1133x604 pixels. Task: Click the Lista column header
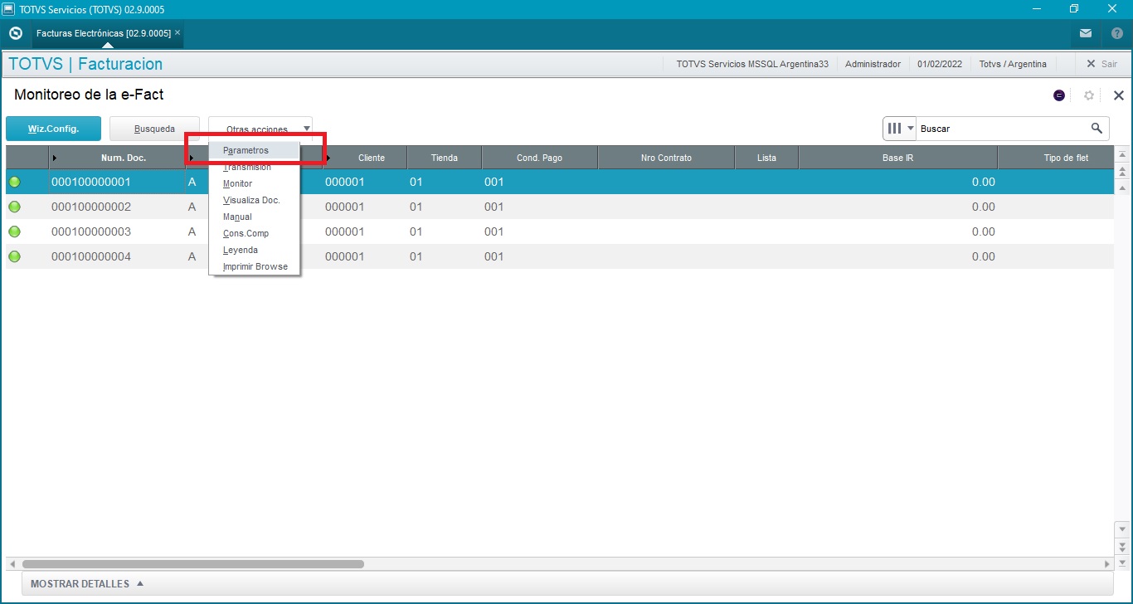[766, 158]
